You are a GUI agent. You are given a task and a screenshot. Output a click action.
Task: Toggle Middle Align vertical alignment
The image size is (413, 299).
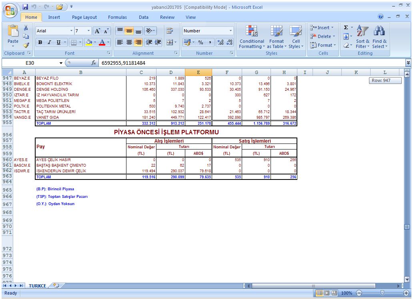coord(129,31)
